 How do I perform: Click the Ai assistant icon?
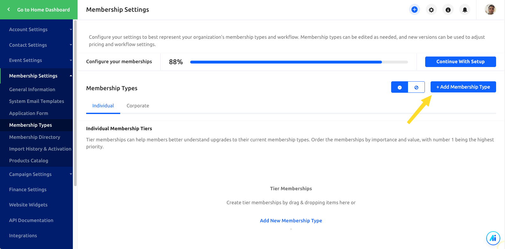tap(493, 238)
